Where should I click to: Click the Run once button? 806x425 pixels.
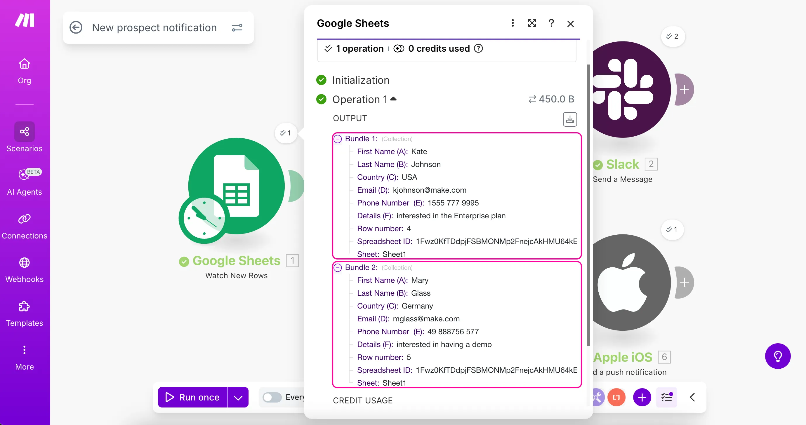click(x=193, y=397)
